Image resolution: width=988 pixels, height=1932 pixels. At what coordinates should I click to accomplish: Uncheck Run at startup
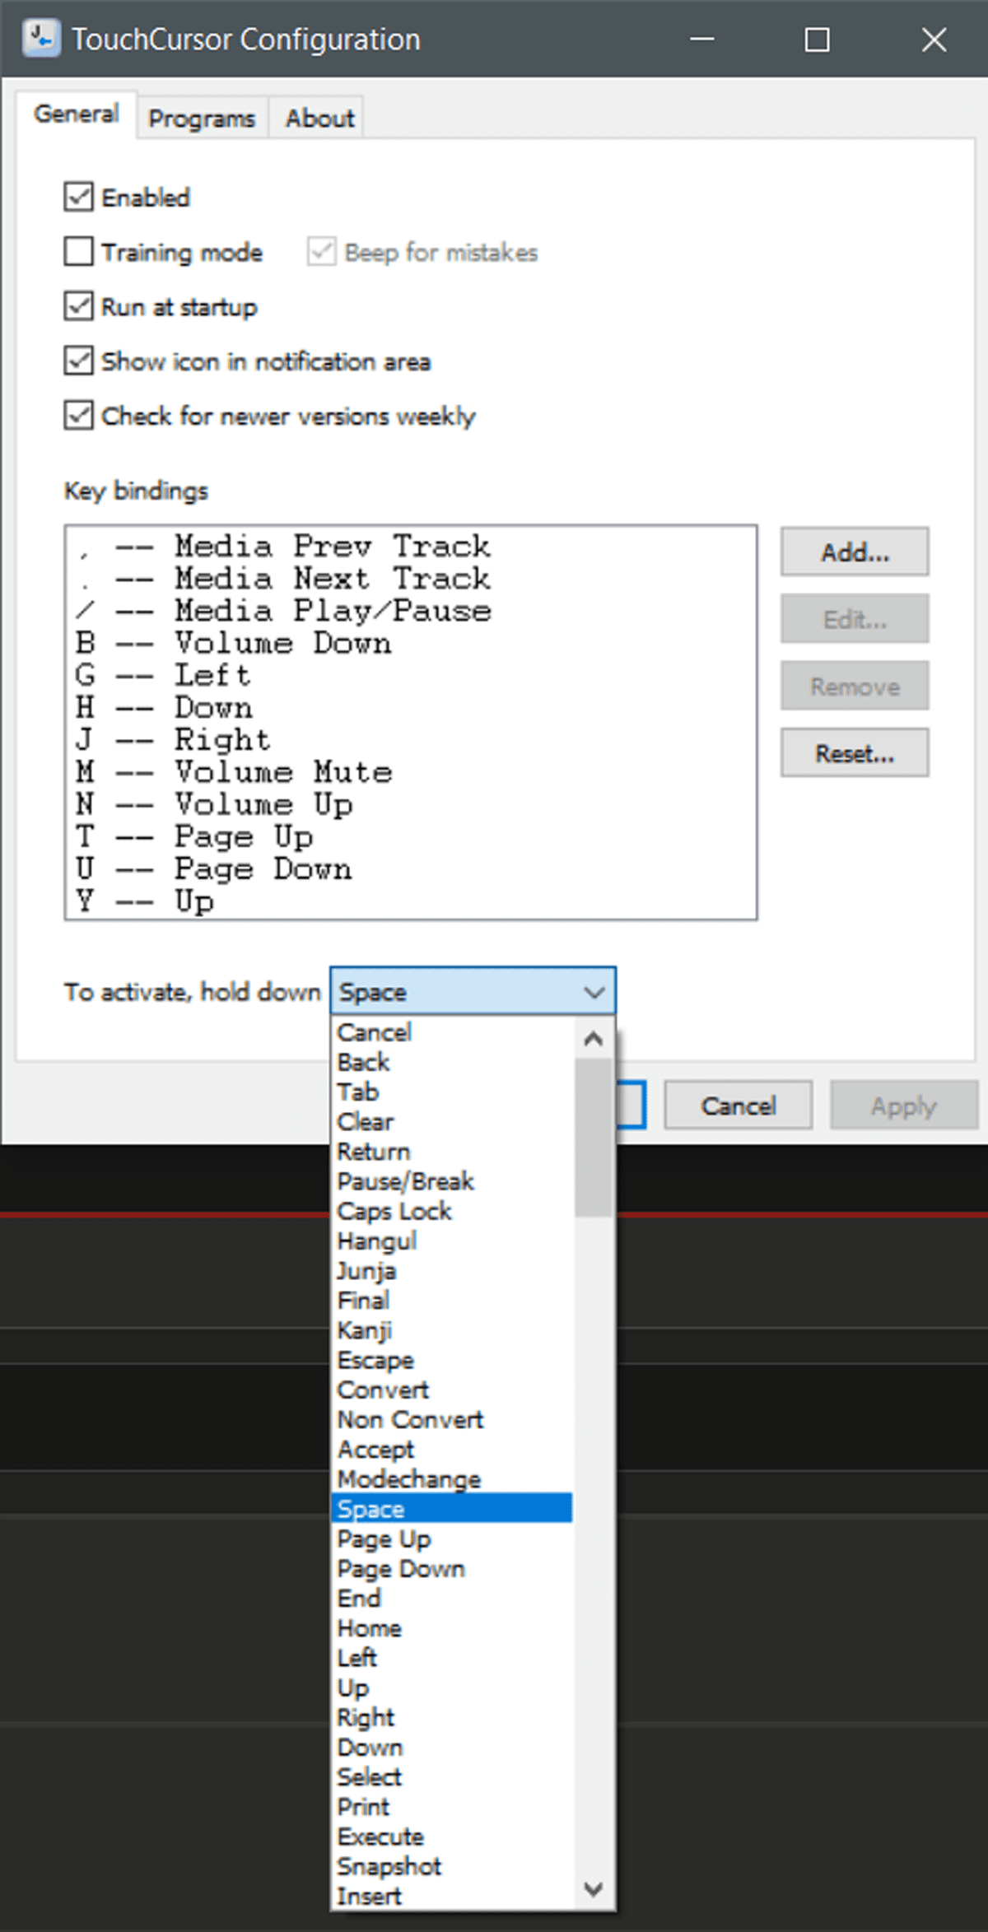79,306
